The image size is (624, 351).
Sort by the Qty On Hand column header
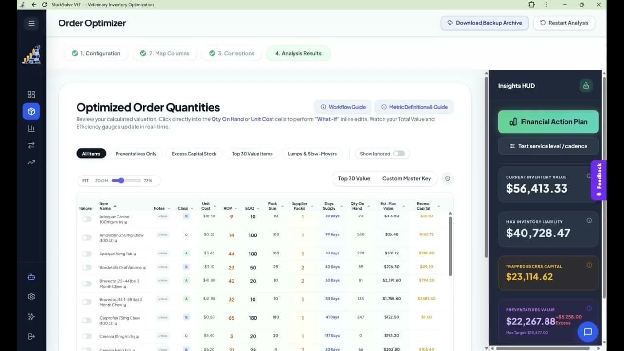(x=359, y=206)
